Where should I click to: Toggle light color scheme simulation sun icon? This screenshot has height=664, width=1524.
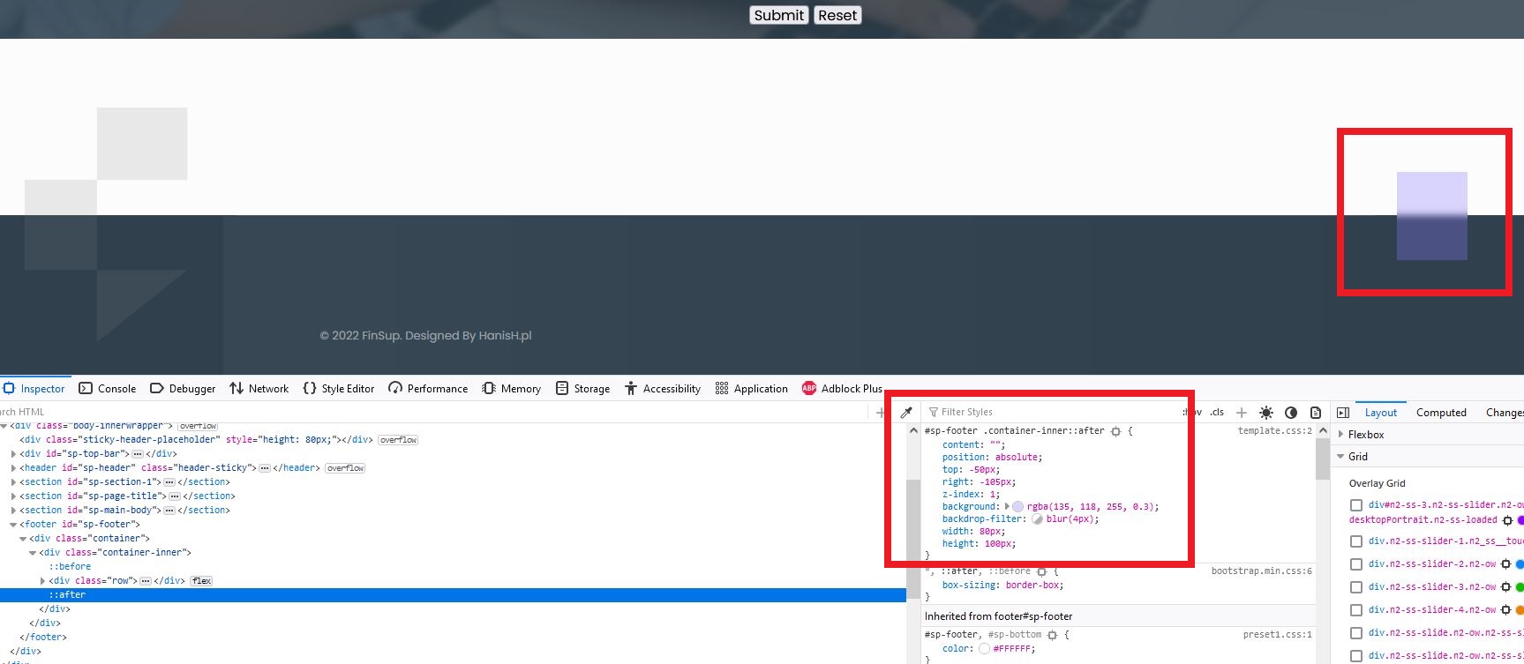(1266, 413)
